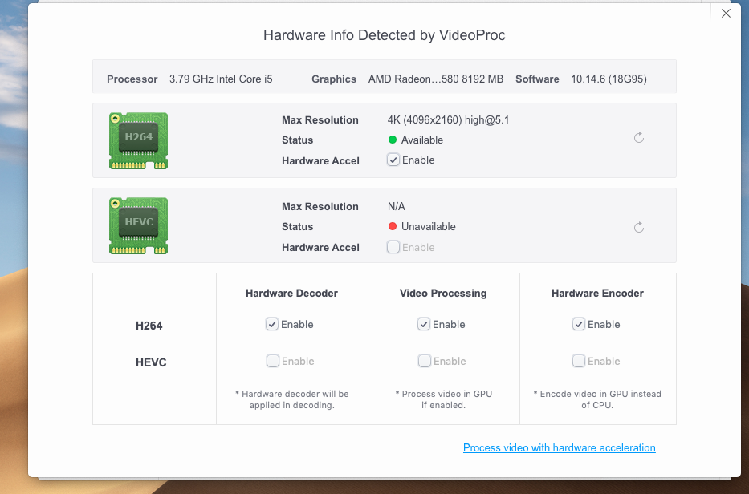Click the 'Graphics' label

coord(334,79)
